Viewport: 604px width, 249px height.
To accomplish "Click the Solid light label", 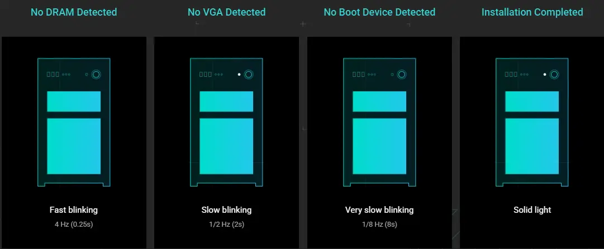I will 532,210.
